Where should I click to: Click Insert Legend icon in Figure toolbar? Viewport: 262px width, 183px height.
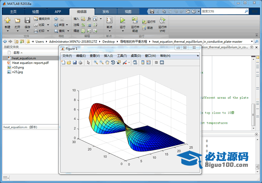[148, 63]
